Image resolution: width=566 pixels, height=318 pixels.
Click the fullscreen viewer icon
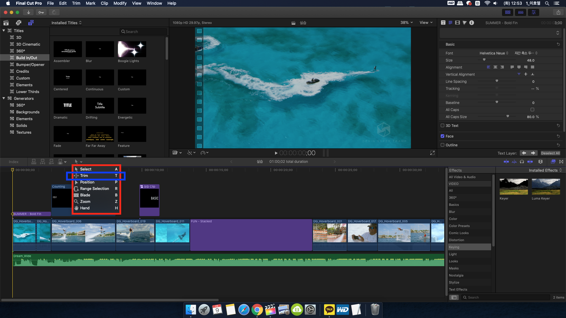(432, 153)
